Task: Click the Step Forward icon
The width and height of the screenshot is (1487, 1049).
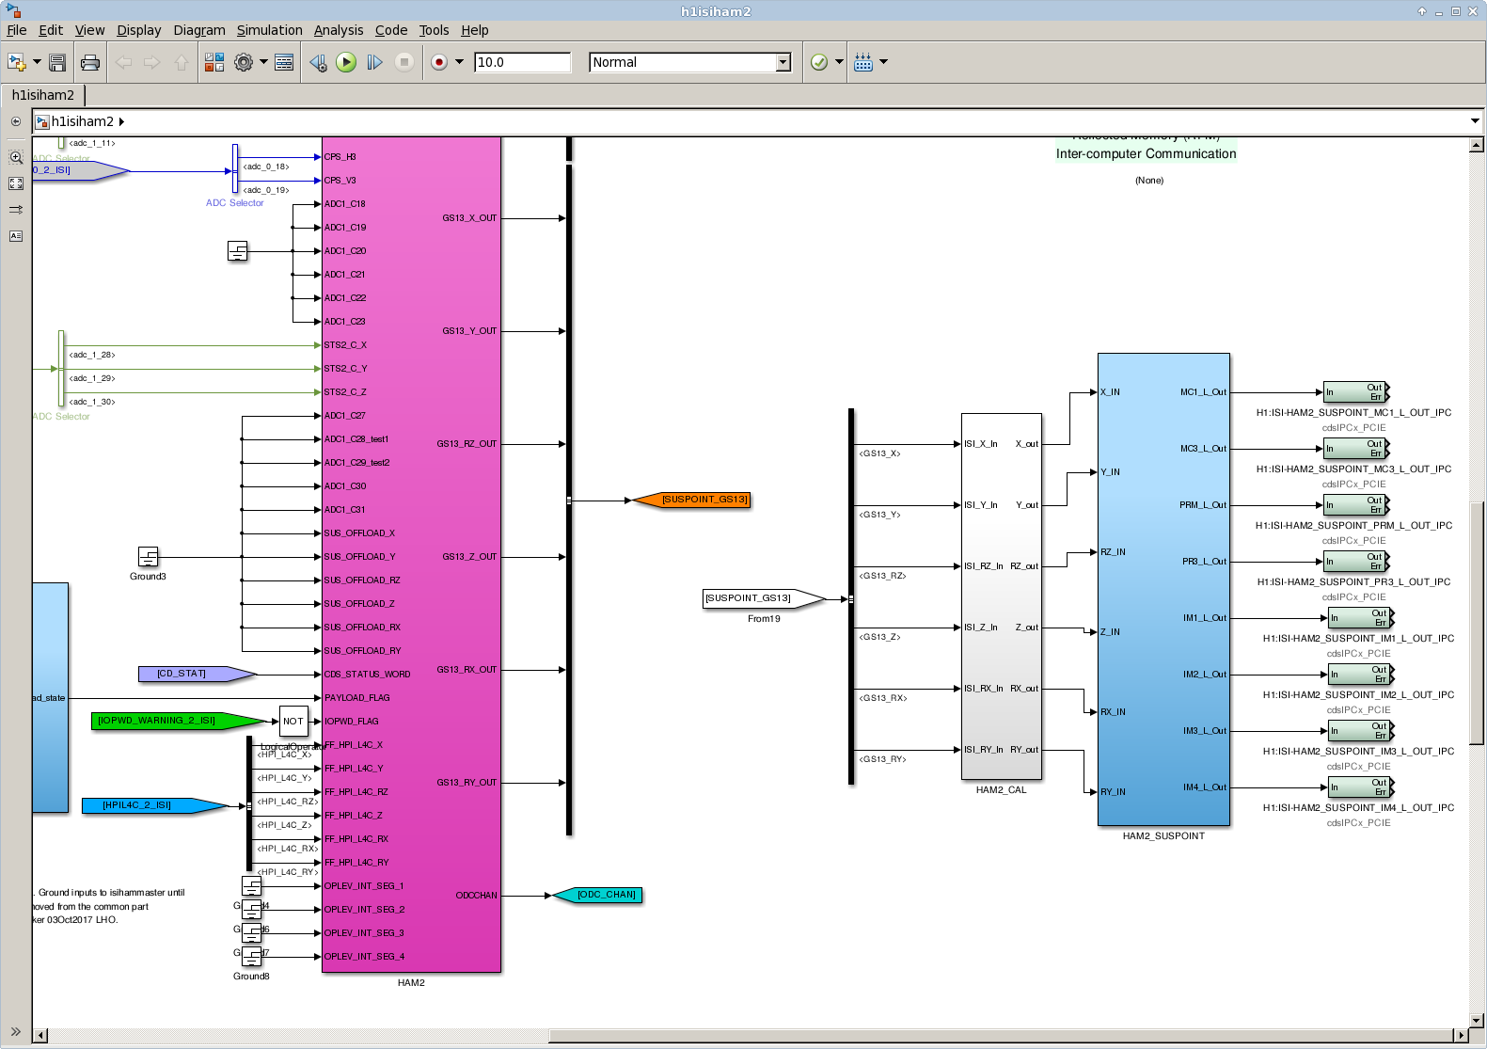Action: (x=374, y=63)
